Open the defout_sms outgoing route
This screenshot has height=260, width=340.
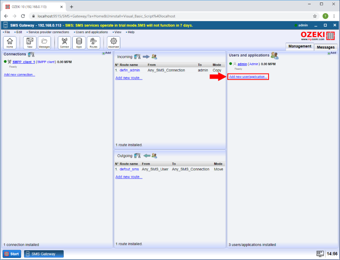point(129,169)
